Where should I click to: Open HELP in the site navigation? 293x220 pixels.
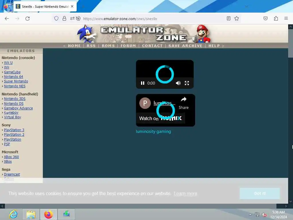click(214, 46)
